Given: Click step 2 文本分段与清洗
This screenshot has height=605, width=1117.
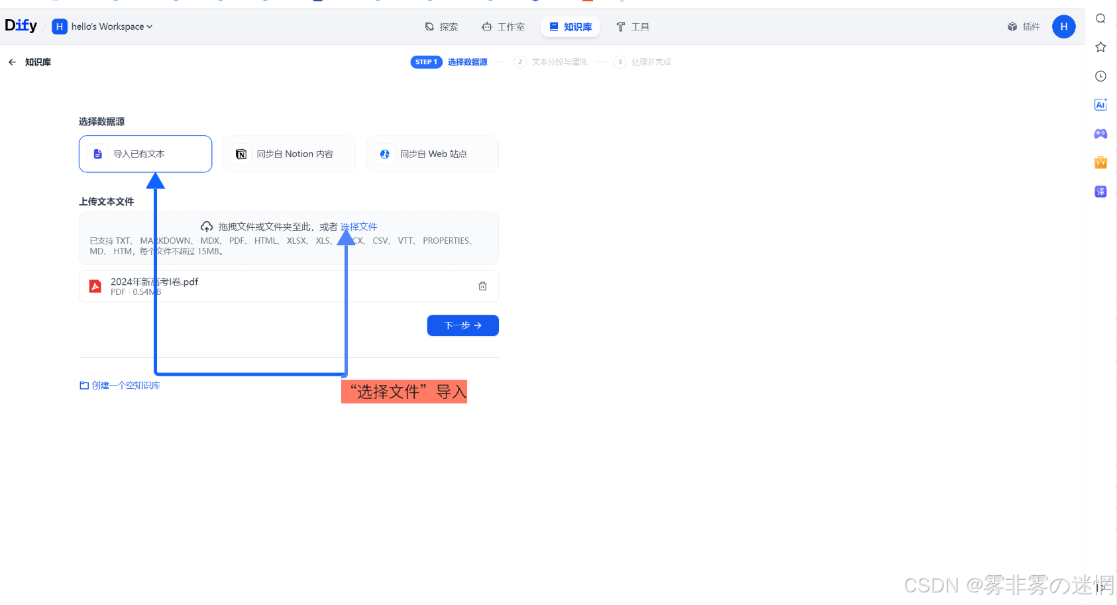Looking at the screenshot, I should coord(551,62).
